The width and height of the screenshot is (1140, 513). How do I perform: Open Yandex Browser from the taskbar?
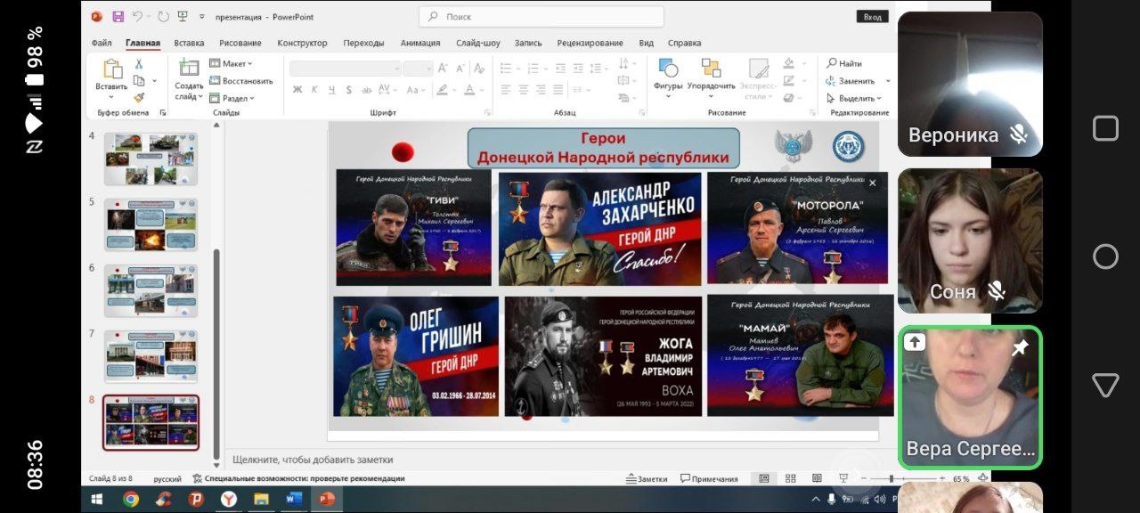pyautogui.click(x=228, y=499)
